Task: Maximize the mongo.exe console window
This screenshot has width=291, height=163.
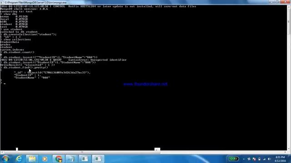Action: [277, 2]
